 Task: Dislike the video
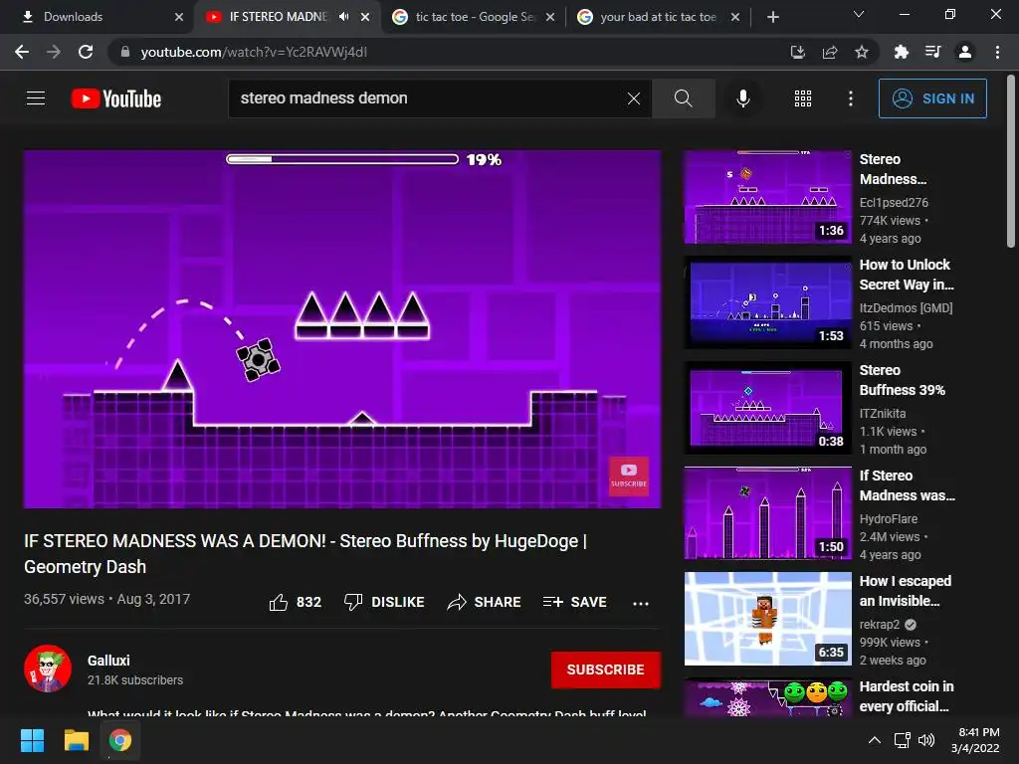pos(384,602)
